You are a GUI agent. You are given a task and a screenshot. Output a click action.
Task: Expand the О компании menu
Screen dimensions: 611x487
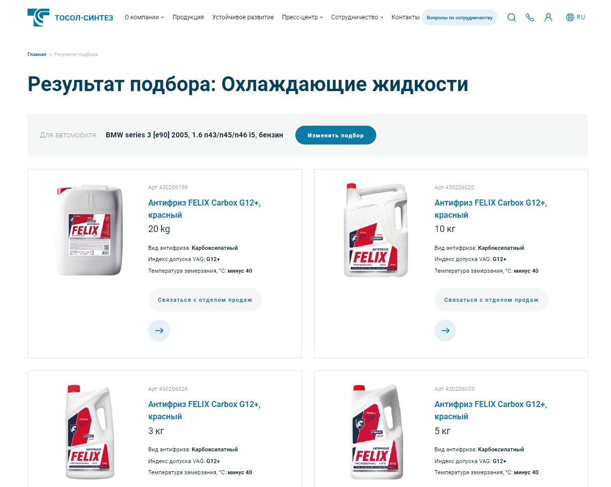click(x=144, y=17)
